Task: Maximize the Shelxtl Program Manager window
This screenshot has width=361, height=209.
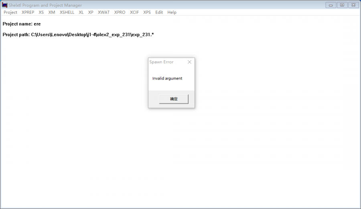Action: tap(342, 5)
